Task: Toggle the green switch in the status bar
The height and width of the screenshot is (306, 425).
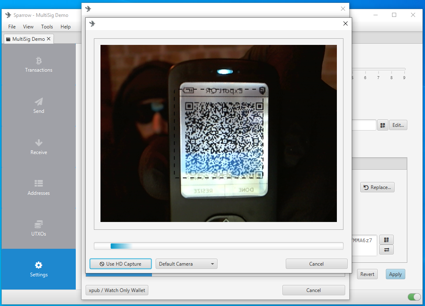Action: (414, 297)
